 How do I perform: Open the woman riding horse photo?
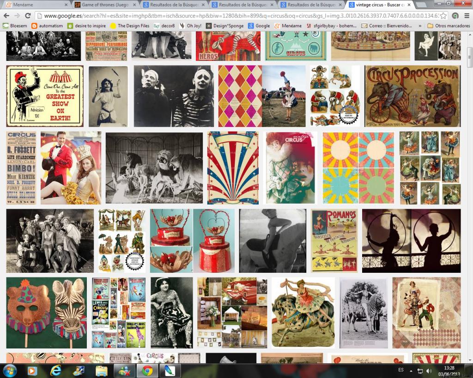coord(273,241)
